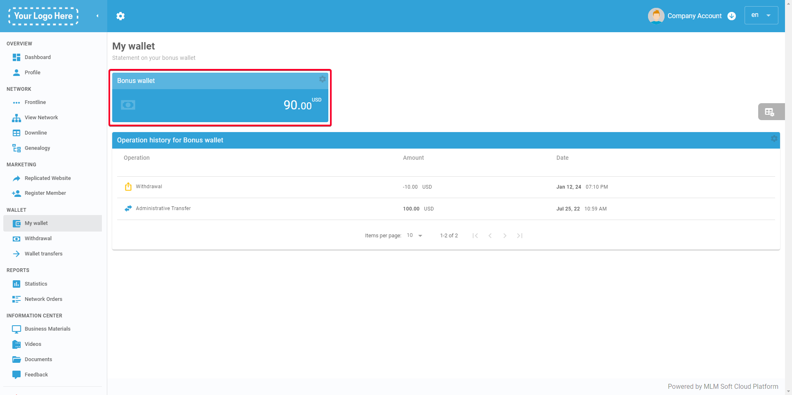Click the Administrative Transfer arrows icon
The image size is (792, 395).
point(128,209)
